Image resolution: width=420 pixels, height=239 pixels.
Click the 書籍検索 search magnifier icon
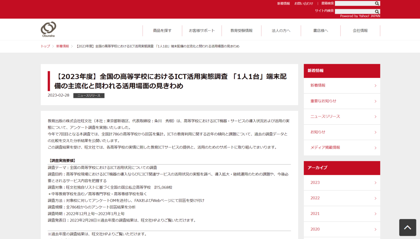[377, 3]
